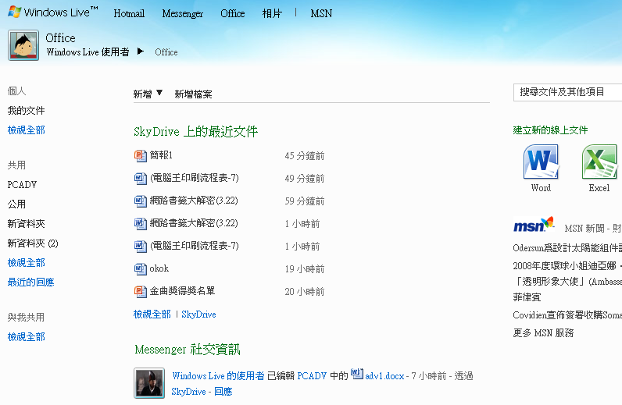This screenshot has height=405, width=622.
Task: Select the PCADV shared folder
Action: pos(22,185)
